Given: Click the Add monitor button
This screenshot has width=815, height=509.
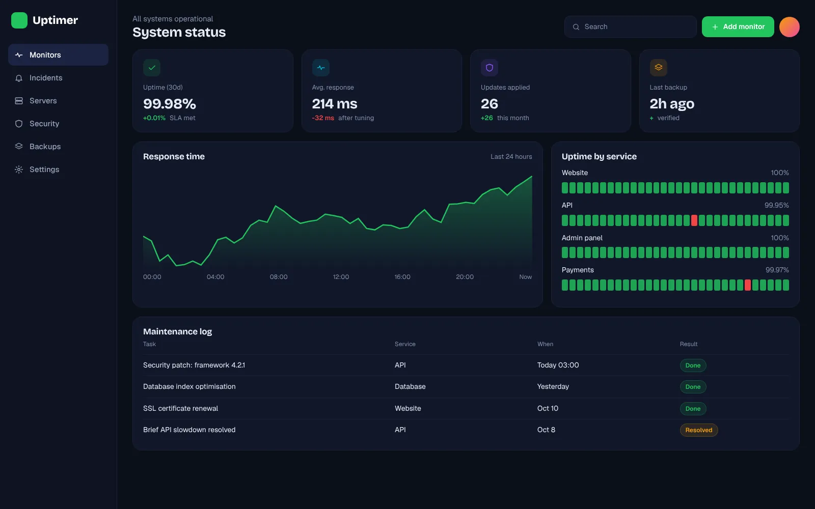Looking at the screenshot, I should click(738, 27).
